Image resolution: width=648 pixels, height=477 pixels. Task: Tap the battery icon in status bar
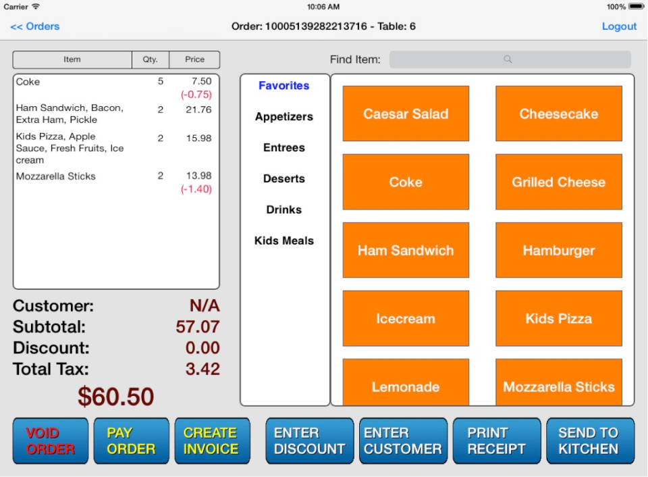click(636, 7)
